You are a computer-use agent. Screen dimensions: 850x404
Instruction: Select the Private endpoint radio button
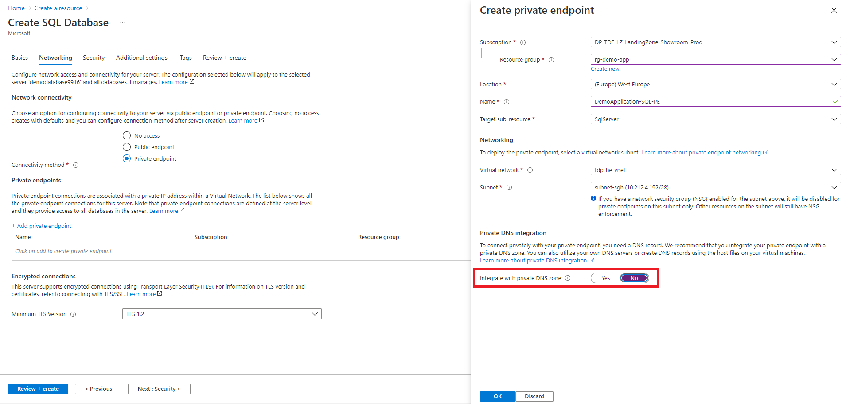point(127,158)
